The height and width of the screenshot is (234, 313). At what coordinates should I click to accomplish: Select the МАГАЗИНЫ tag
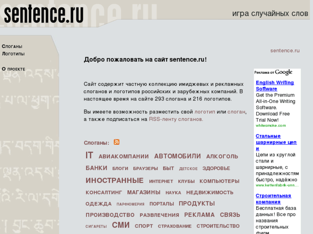point(144,192)
